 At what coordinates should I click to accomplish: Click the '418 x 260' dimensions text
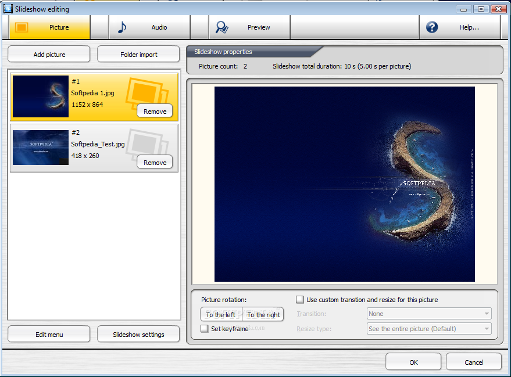(85, 156)
